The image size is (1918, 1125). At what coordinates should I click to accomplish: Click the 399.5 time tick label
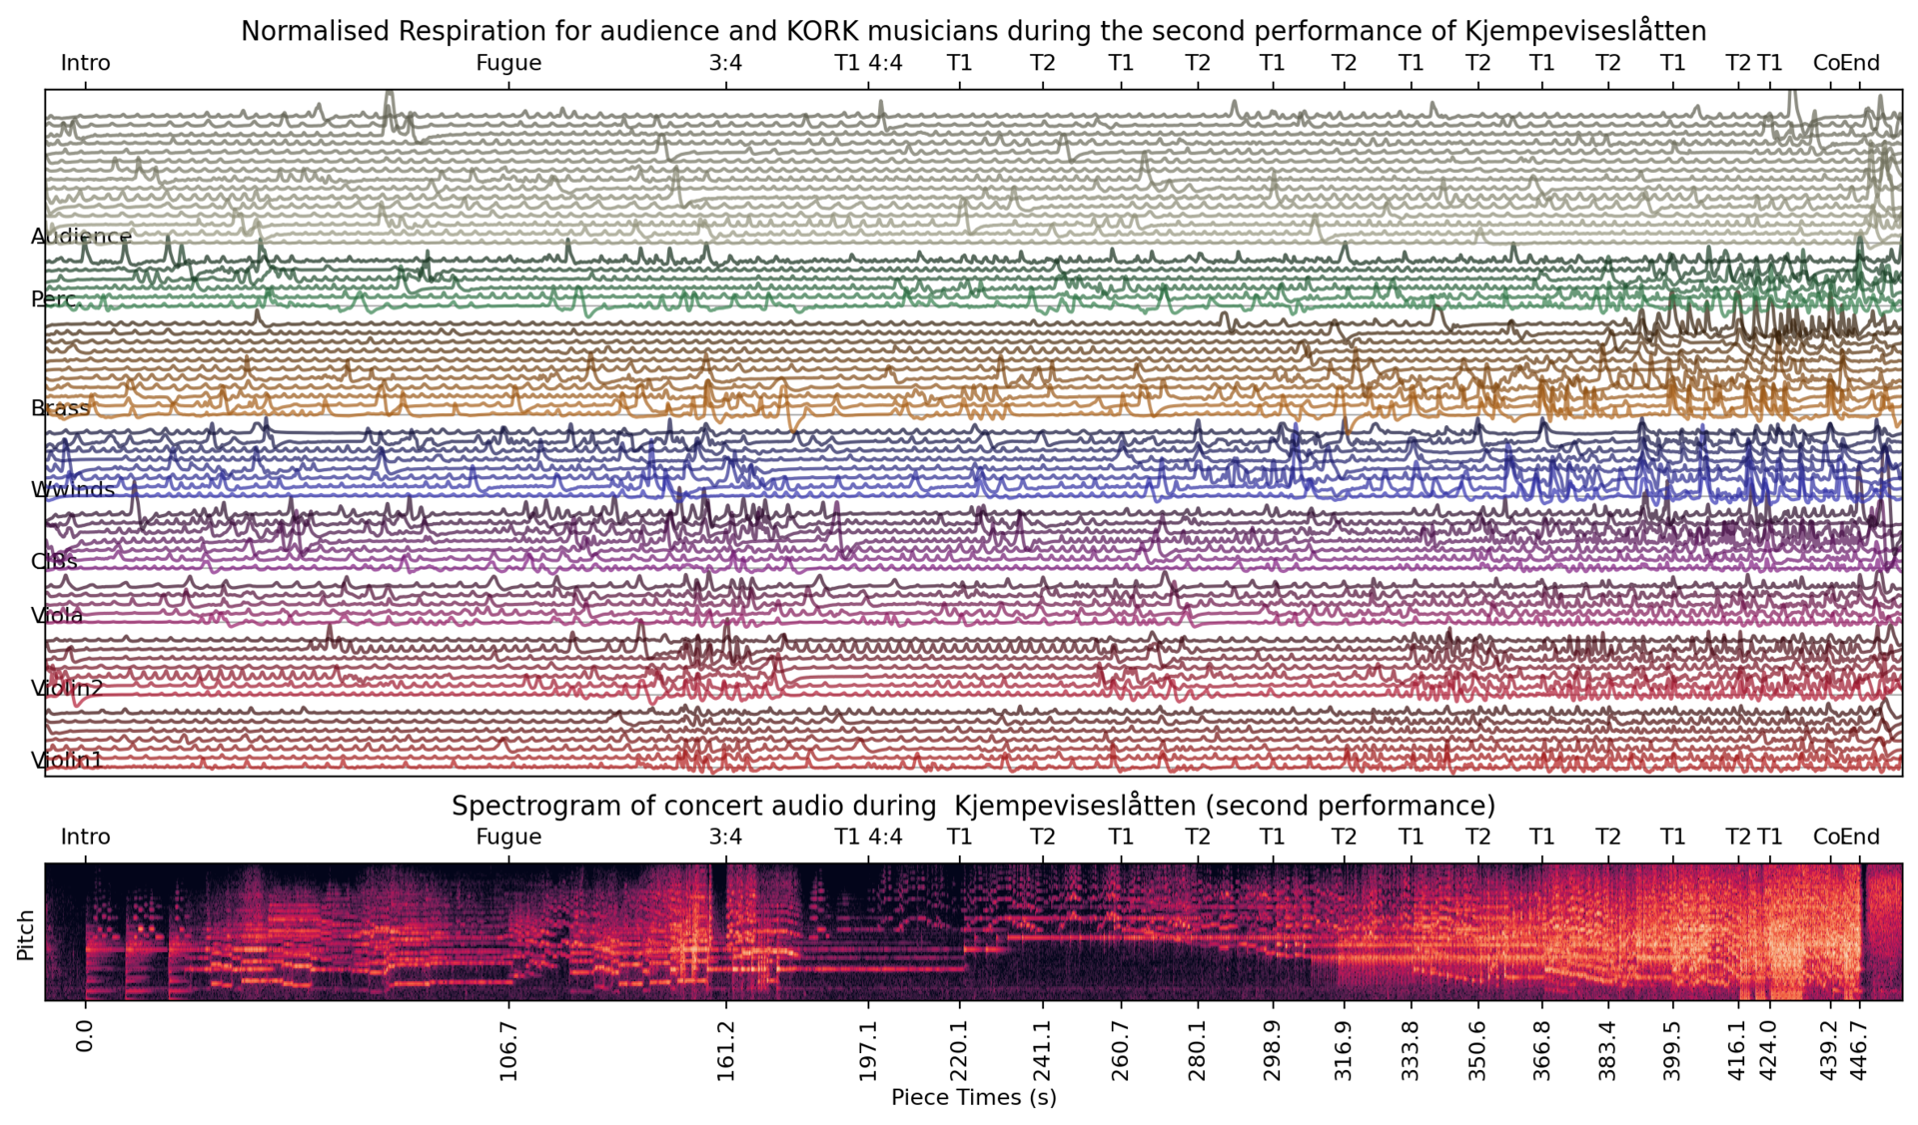[1671, 1050]
